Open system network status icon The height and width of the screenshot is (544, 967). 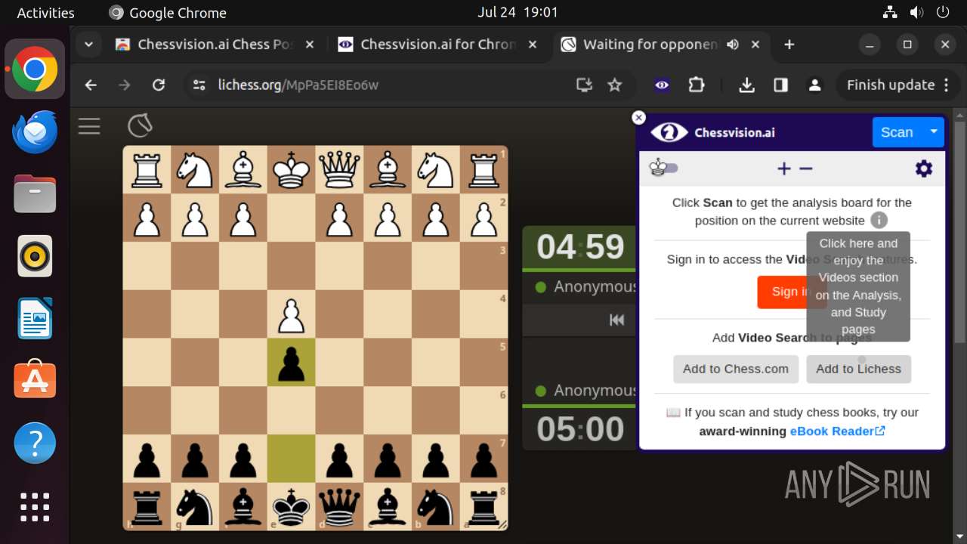890,12
